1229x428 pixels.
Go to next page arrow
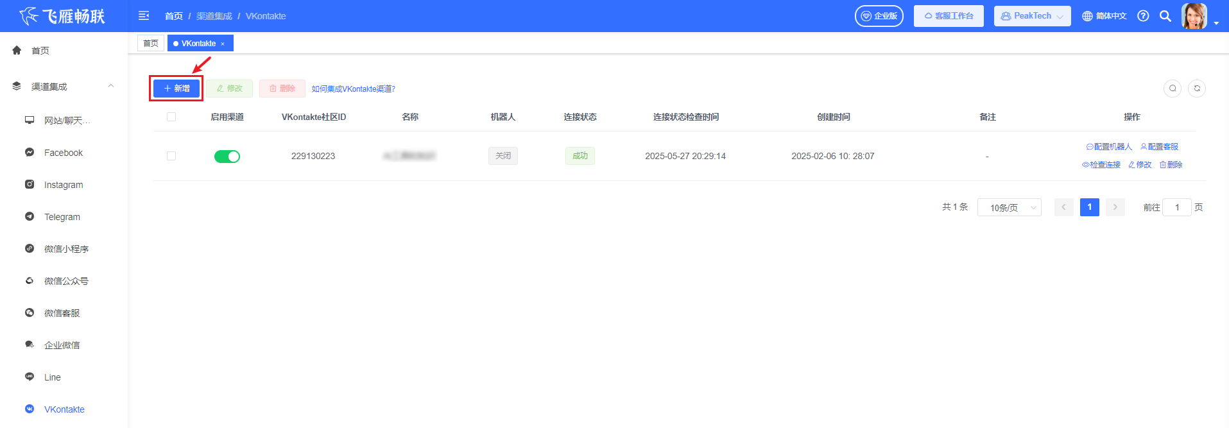[1115, 207]
